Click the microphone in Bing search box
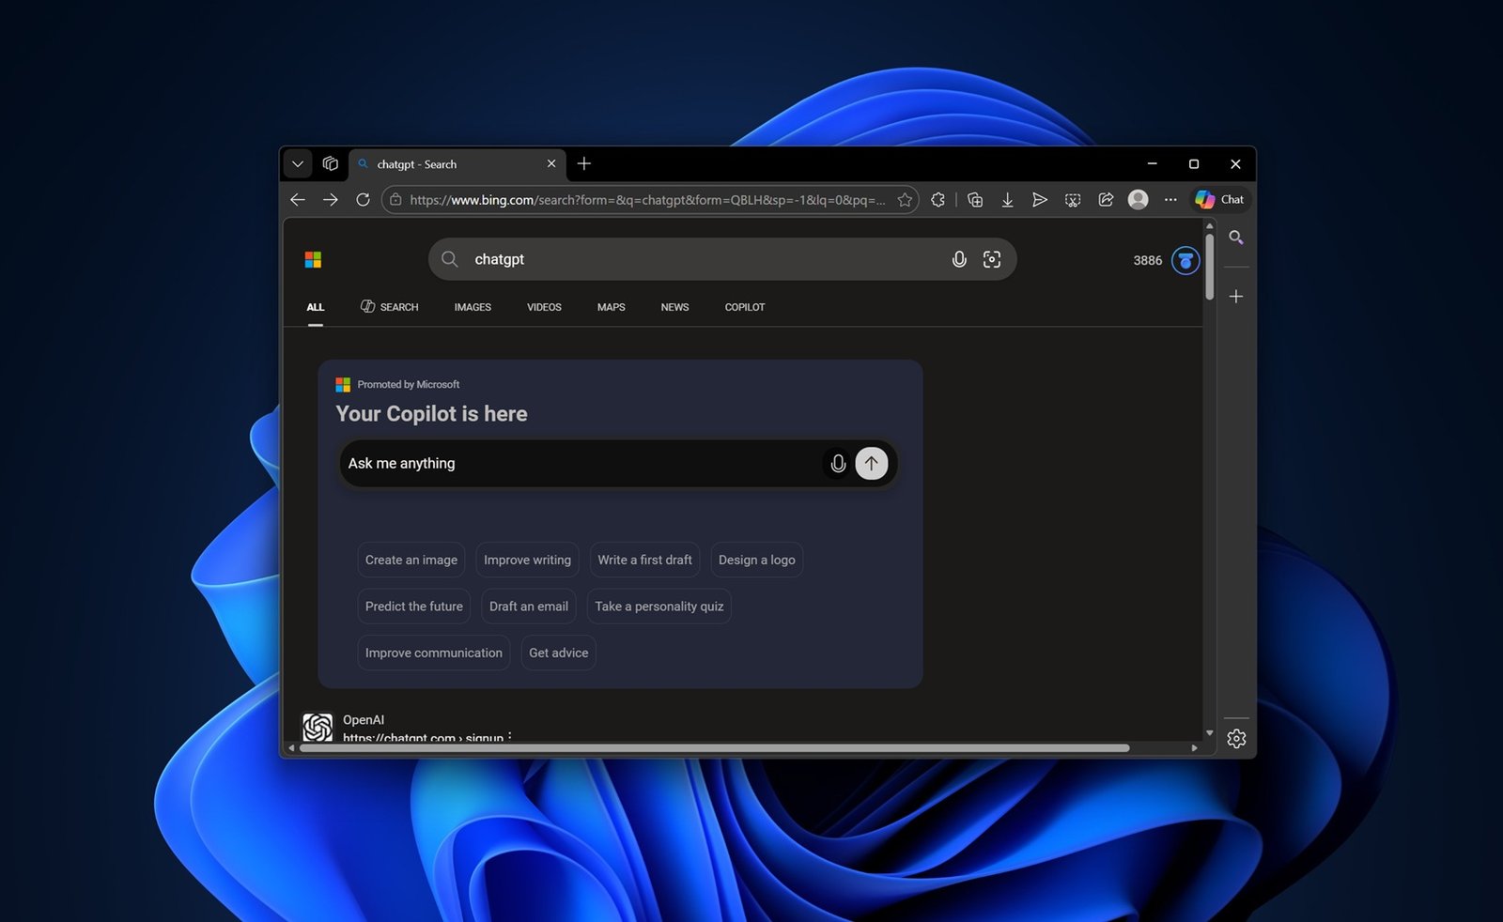The height and width of the screenshot is (922, 1503). point(958,260)
